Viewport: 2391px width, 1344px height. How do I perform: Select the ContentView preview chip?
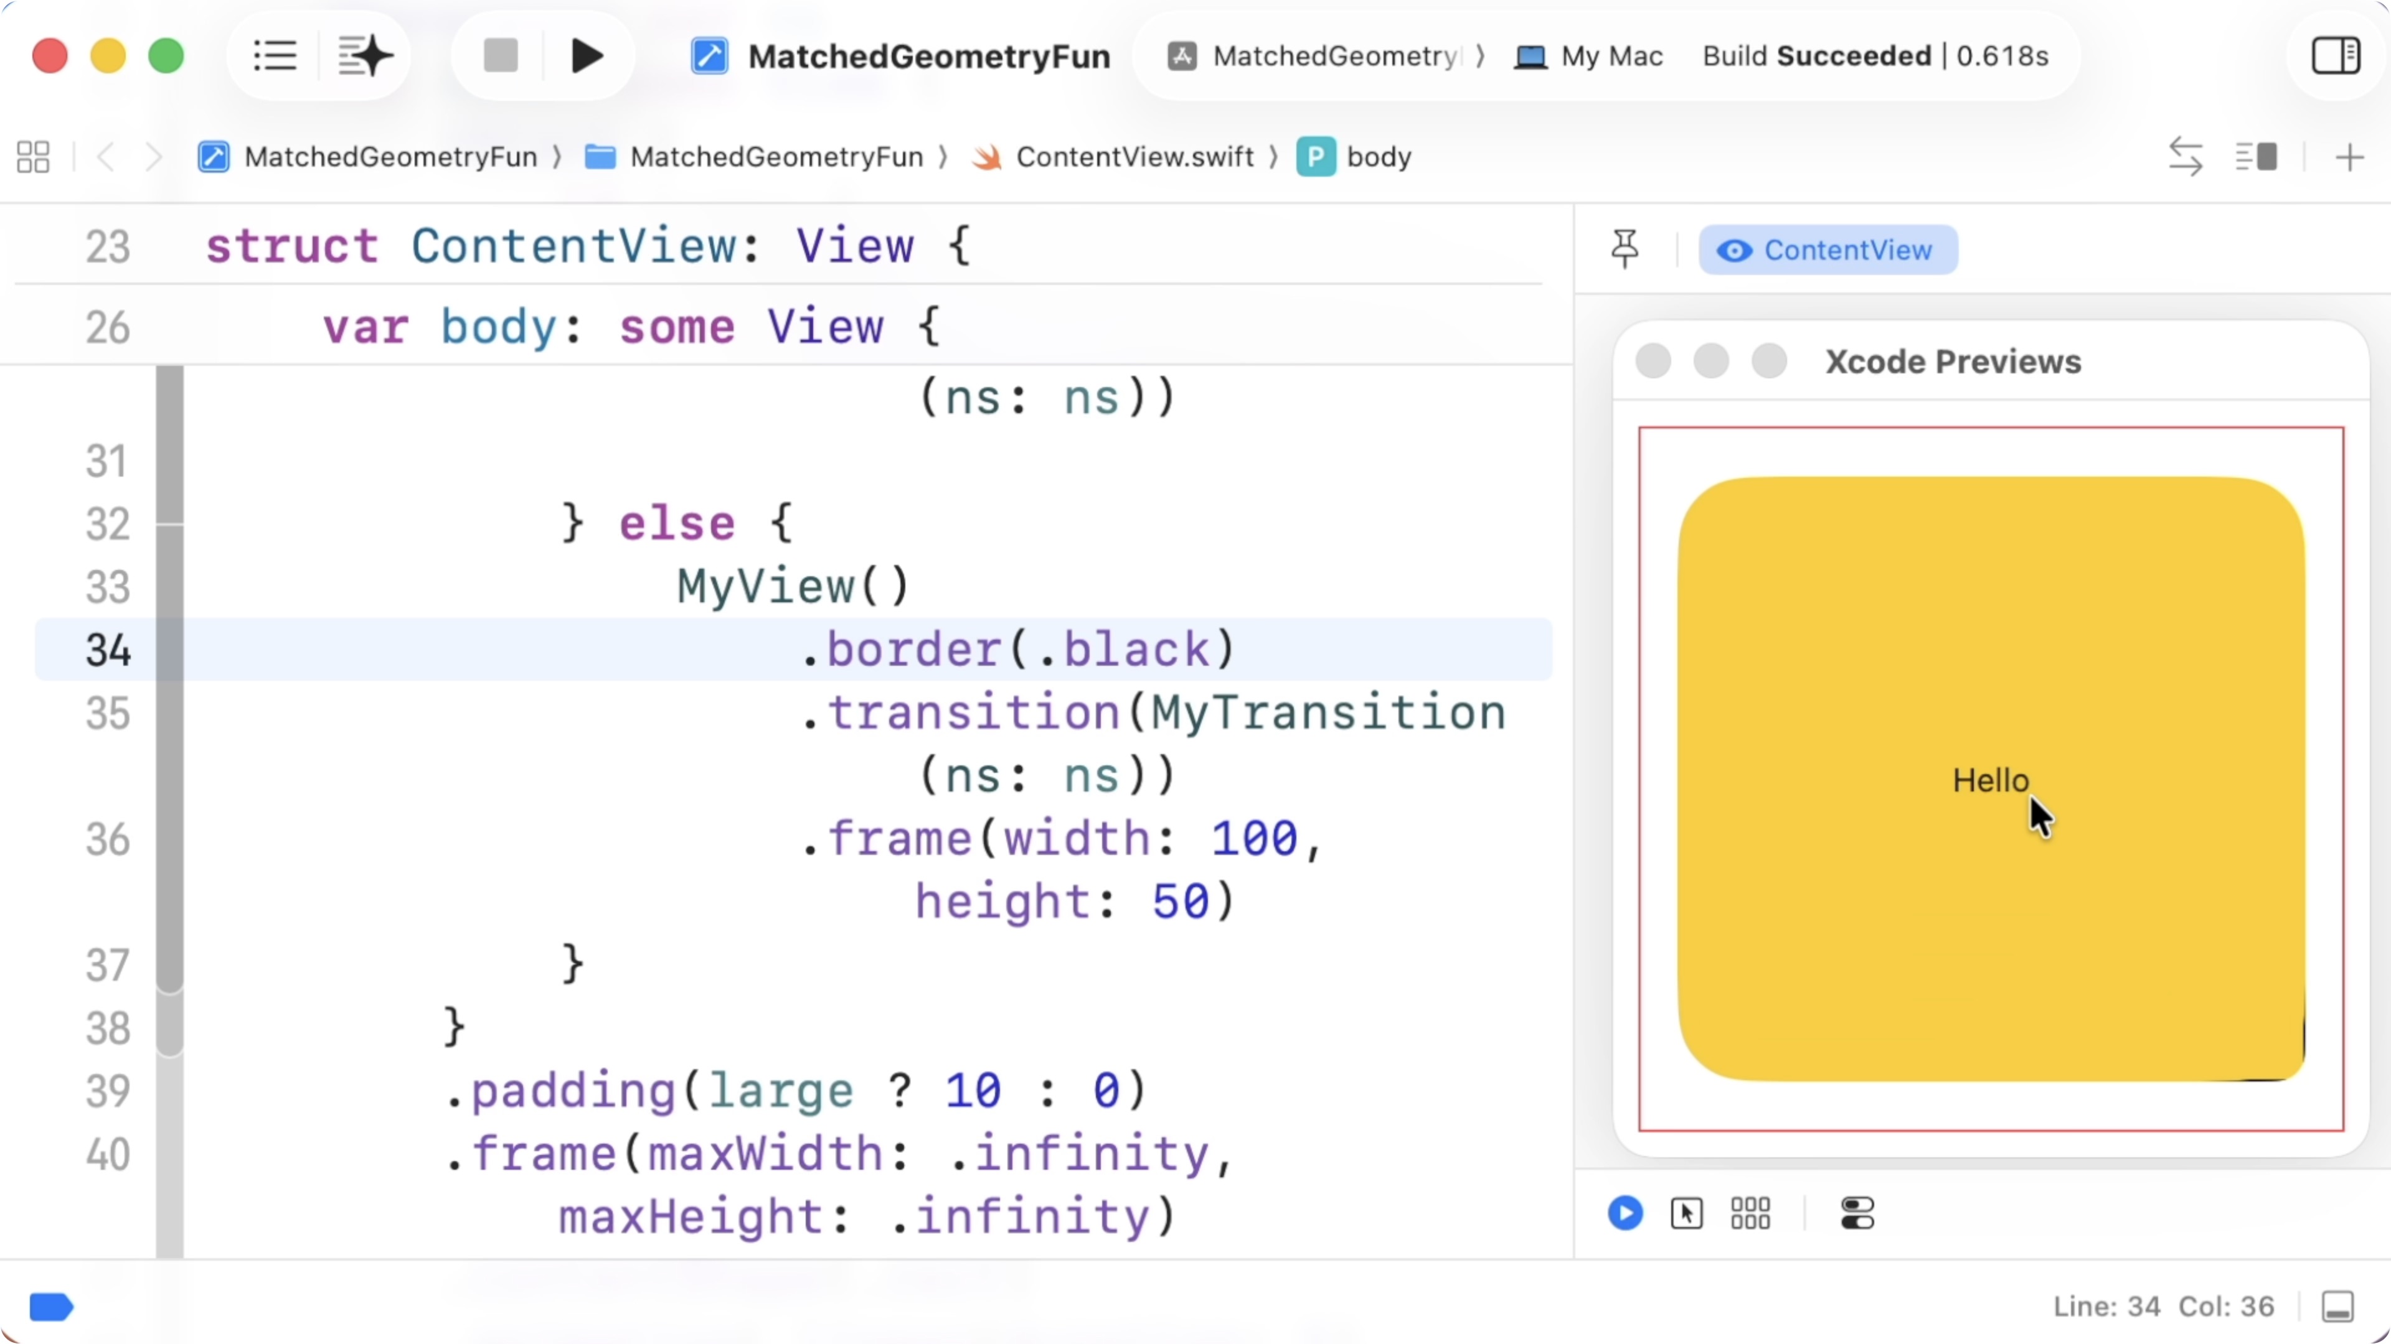(1827, 250)
